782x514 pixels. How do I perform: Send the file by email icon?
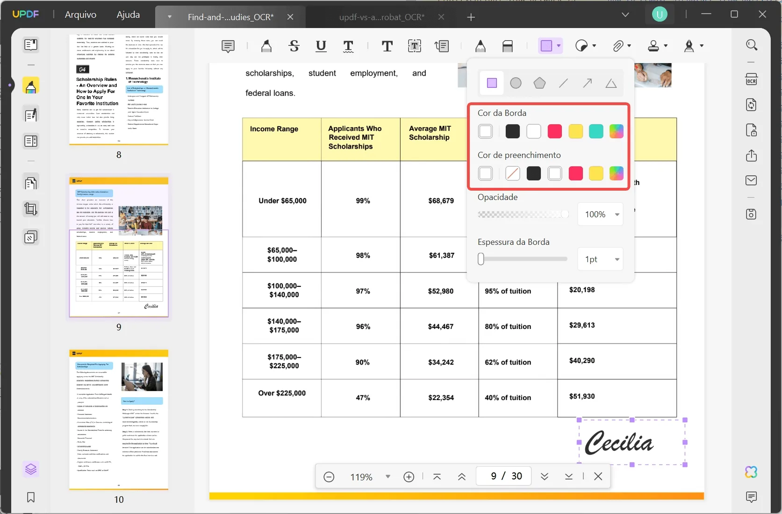[752, 180]
